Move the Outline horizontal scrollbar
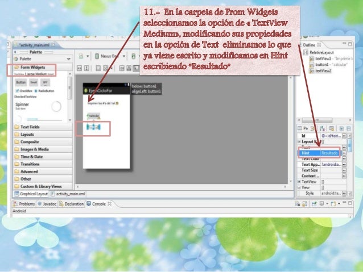 click(317, 120)
